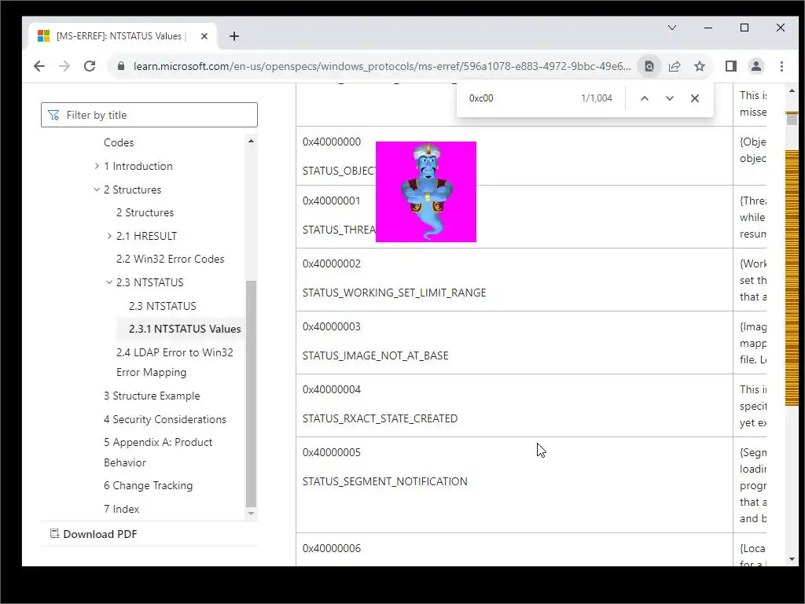Image resolution: width=805 pixels, height=604 pixels.
Task: Click the code 0x40000006
Action: (x=332, y=548)
